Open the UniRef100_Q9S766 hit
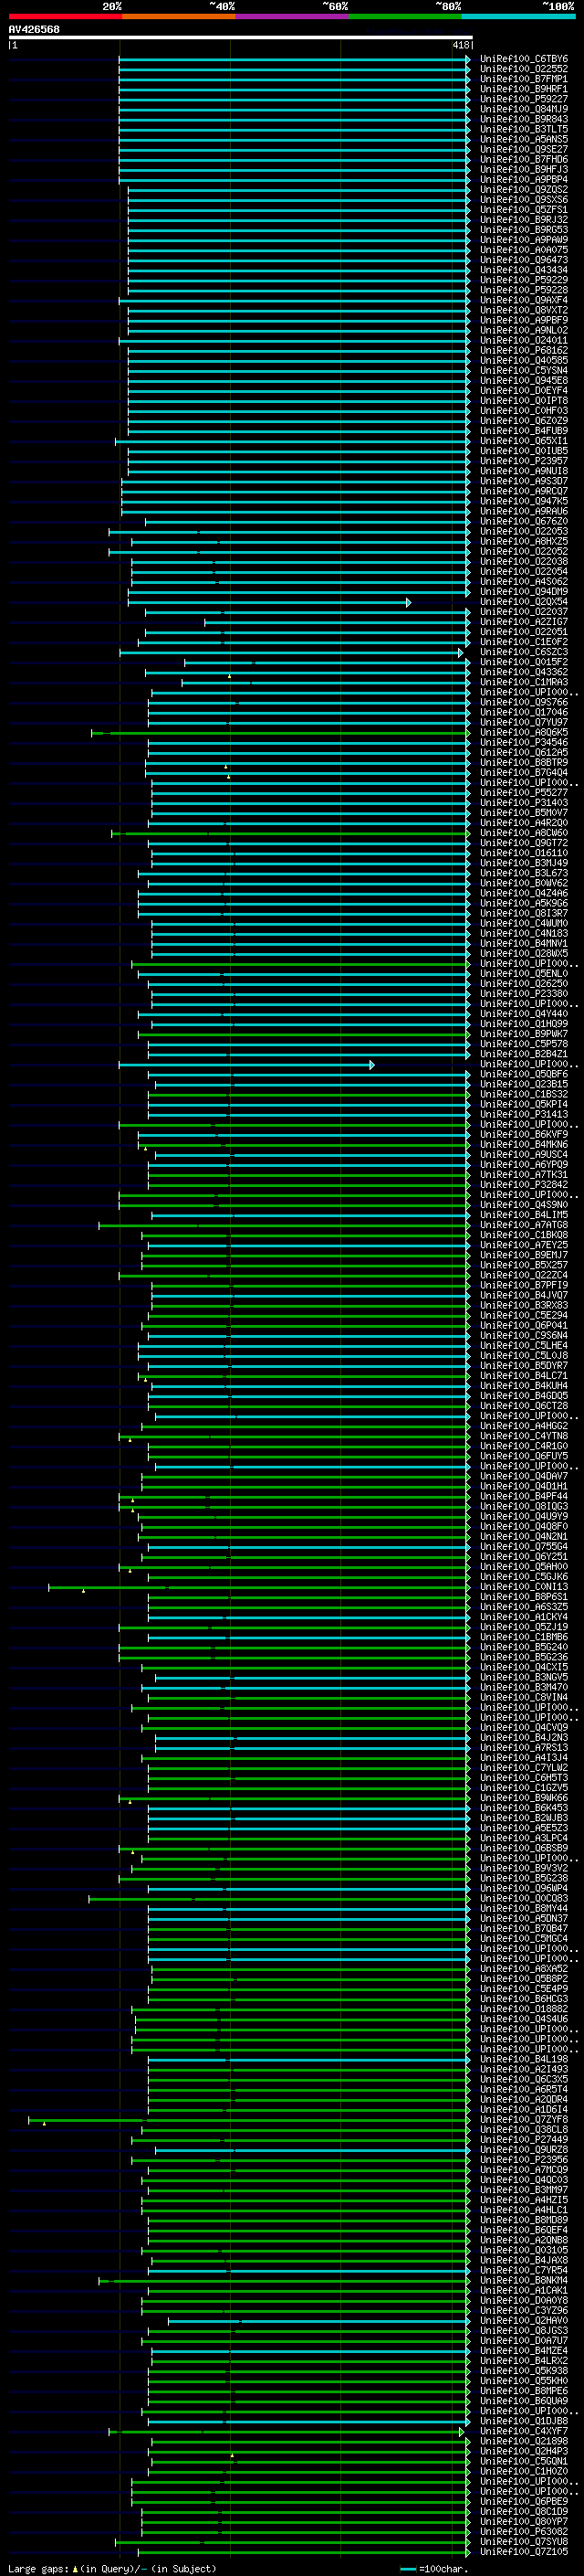This screenshot has height=2576, width=584. coord(523,702)
